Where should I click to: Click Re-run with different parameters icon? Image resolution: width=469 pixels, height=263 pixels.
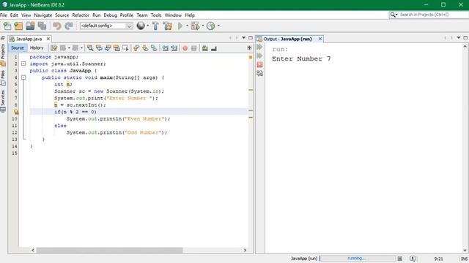coord(259,56)
